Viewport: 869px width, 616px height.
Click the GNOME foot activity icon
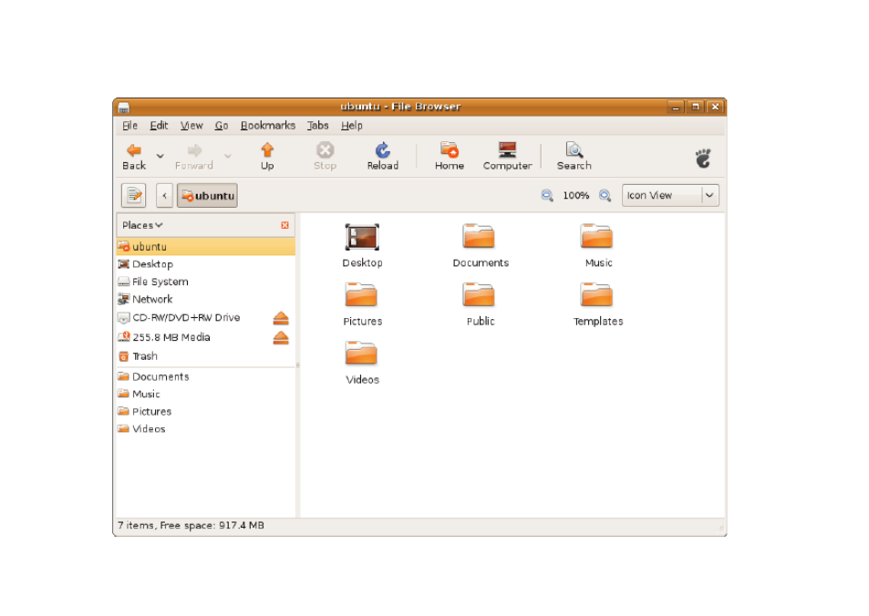coord(703,159)
